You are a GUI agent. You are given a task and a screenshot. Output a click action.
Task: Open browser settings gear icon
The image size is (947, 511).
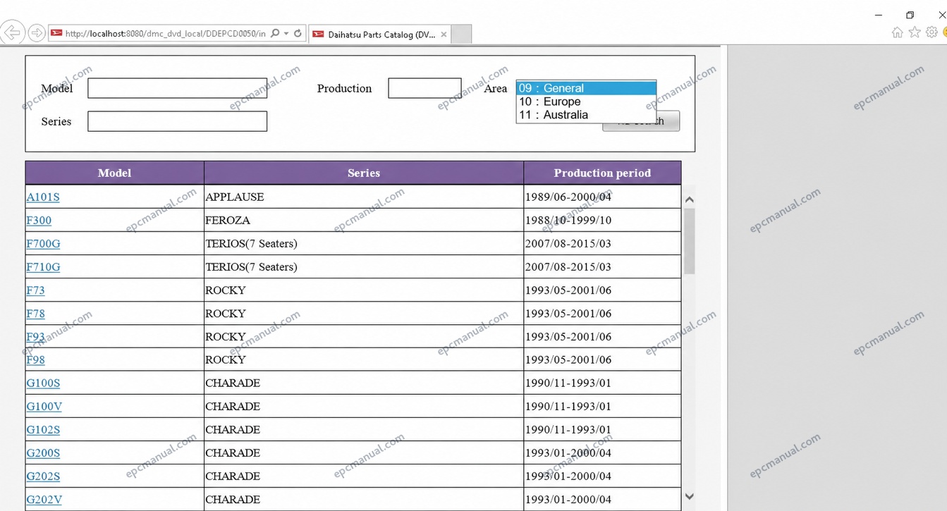coord(931,32)
